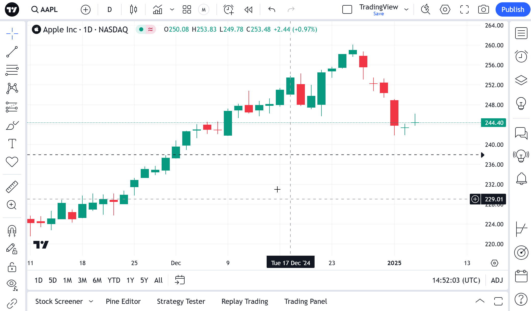This screenshot has width=531, height=311.
Task: Start bar replay with rewind icon
Action: [x=248, y=10]
